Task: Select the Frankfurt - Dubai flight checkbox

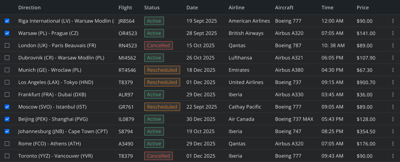Action: point(7,95)
